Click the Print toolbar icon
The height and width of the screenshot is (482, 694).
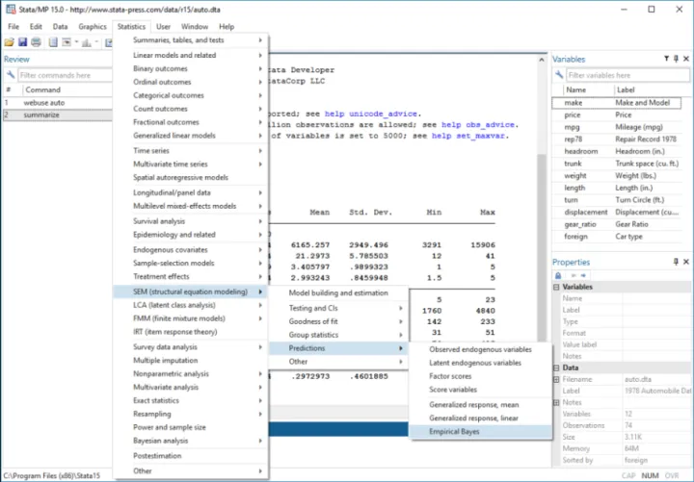tap(37, 42)
